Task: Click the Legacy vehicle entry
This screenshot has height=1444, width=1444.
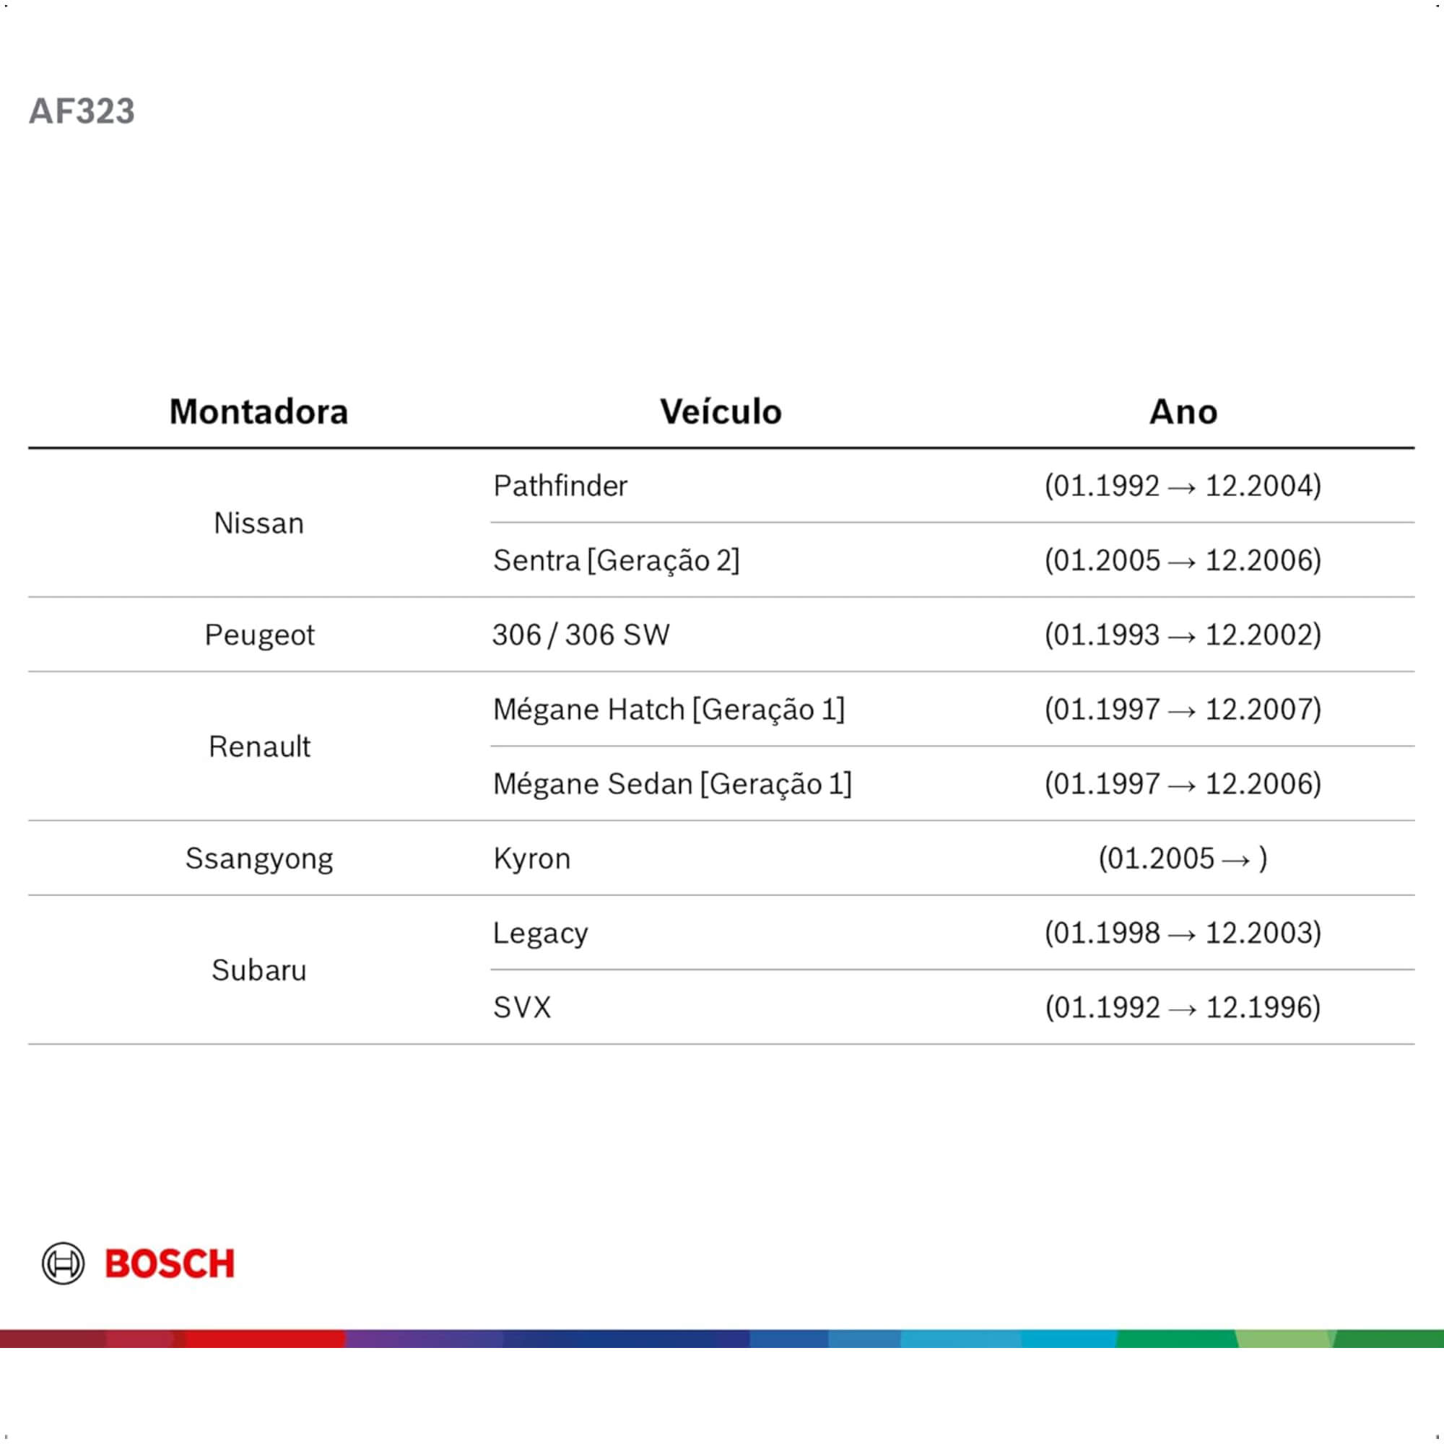Action: pos(540,934)
